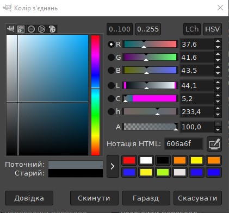Decrease the R value 37,6
This screenshot has width=229, height=213.
point(218,47)
